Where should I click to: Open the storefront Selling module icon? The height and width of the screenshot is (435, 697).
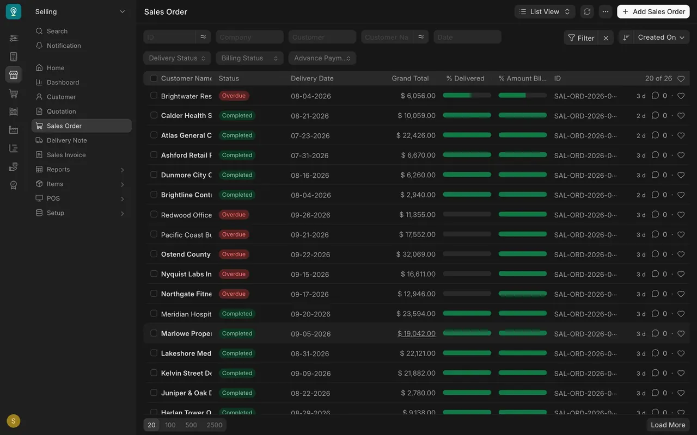click(x=14, y=74)
